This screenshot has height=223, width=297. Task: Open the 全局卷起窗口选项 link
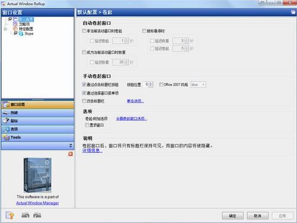[x=131, y=118]
